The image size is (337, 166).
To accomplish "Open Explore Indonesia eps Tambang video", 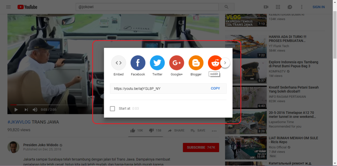I will [293, 64].
